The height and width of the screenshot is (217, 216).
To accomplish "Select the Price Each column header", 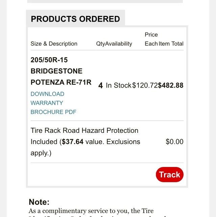I will [x=151, y=39].
